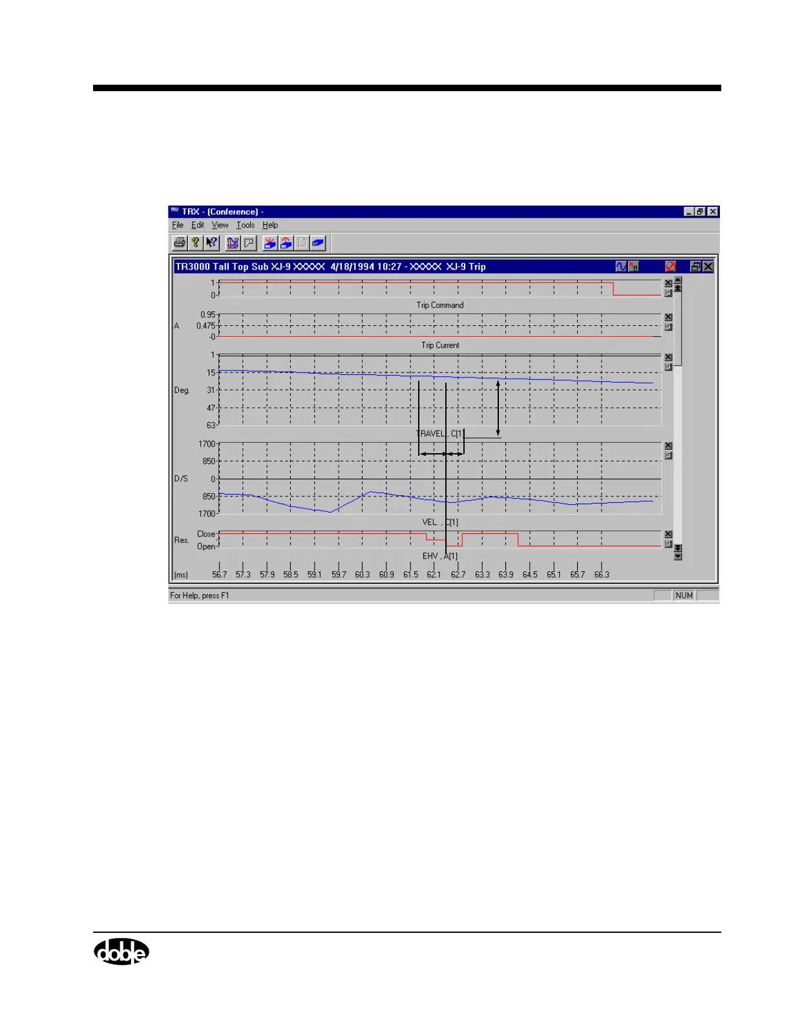
Task: Open the Edit menu
Action: 198,225
